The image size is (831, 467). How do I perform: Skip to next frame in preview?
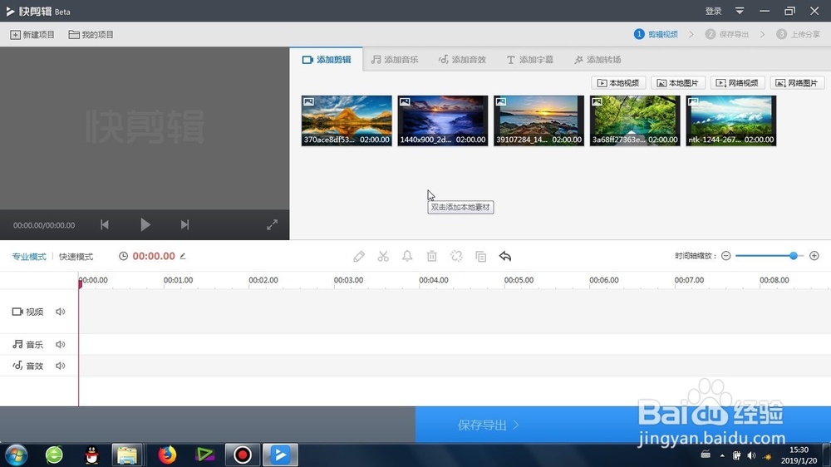point(184,224)
